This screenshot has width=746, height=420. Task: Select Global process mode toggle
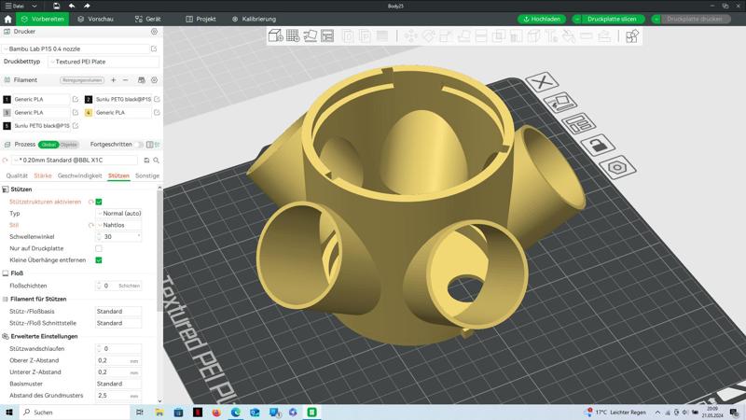coord(48,145)
